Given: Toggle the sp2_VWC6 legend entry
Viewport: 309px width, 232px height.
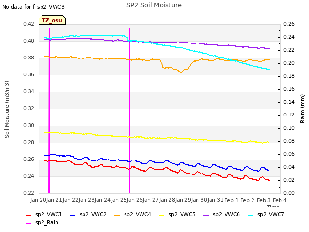Looking at the screenshot, I should (x=222, y=214).
